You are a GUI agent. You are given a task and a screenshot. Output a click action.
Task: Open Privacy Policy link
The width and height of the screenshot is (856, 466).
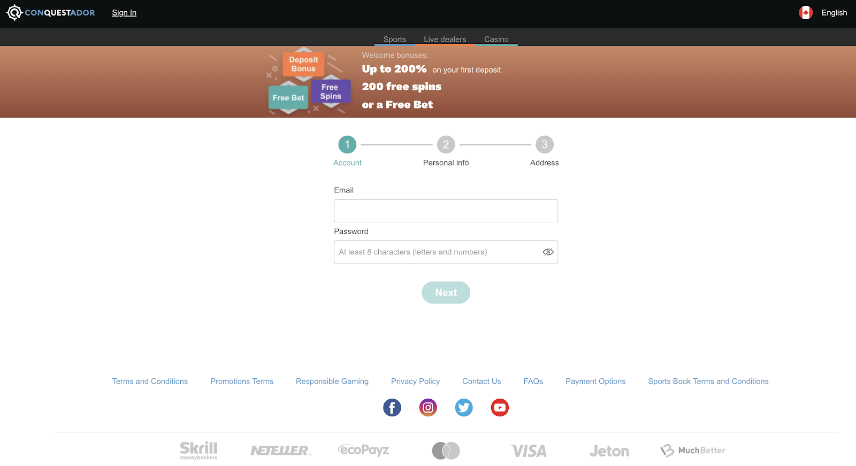pyautogui.click(x=415, y=381)
